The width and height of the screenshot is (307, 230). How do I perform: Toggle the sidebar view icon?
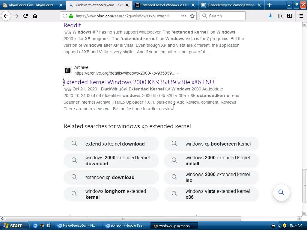[290, 16]
